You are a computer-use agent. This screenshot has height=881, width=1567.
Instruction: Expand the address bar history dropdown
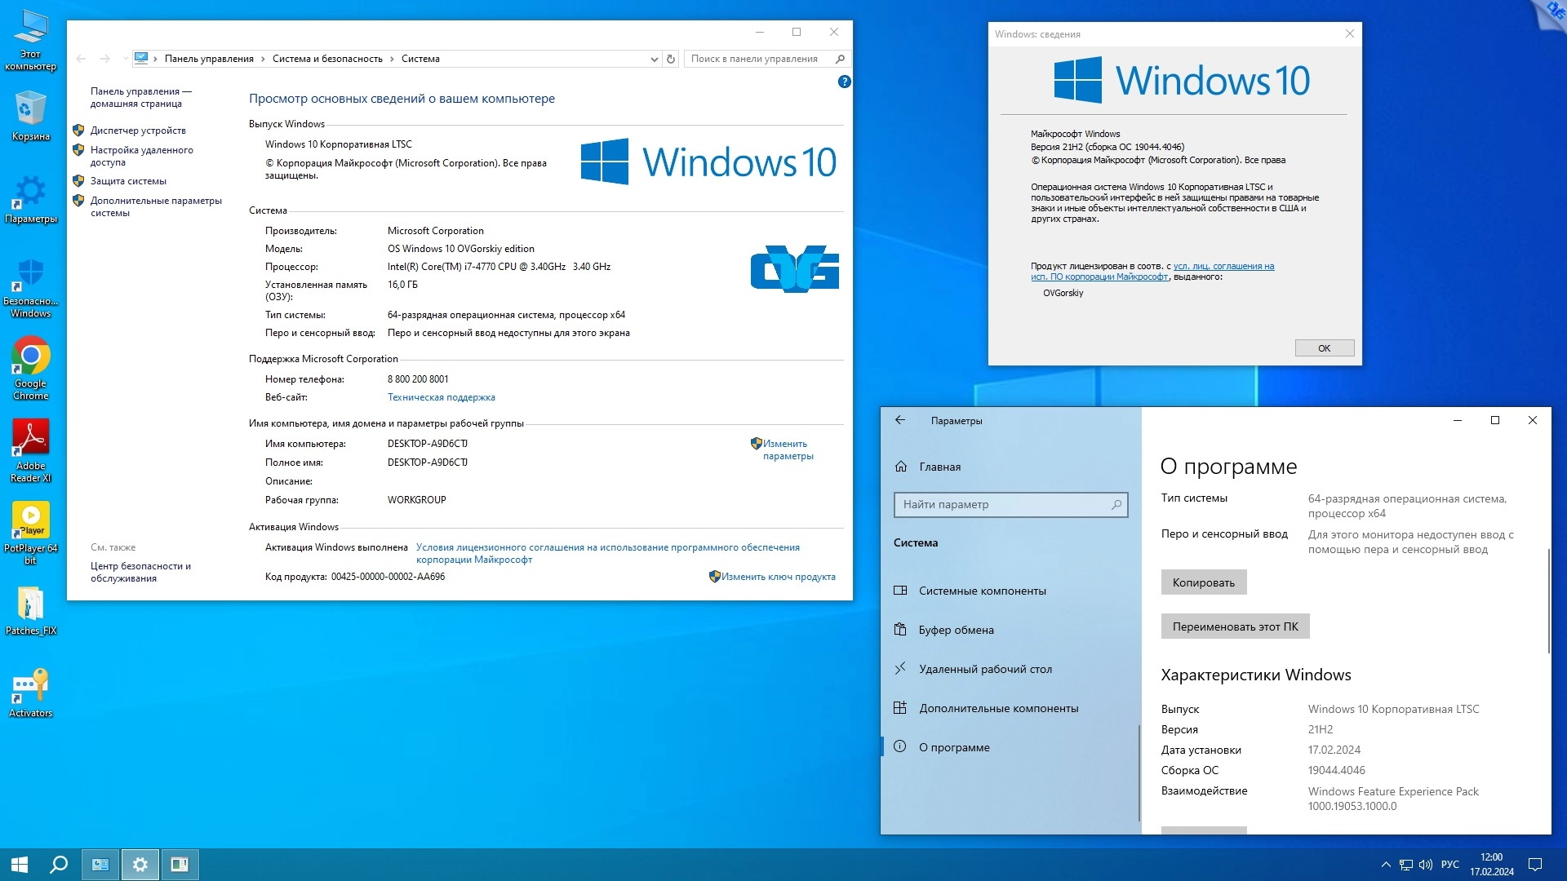click(x=654, y=59)
